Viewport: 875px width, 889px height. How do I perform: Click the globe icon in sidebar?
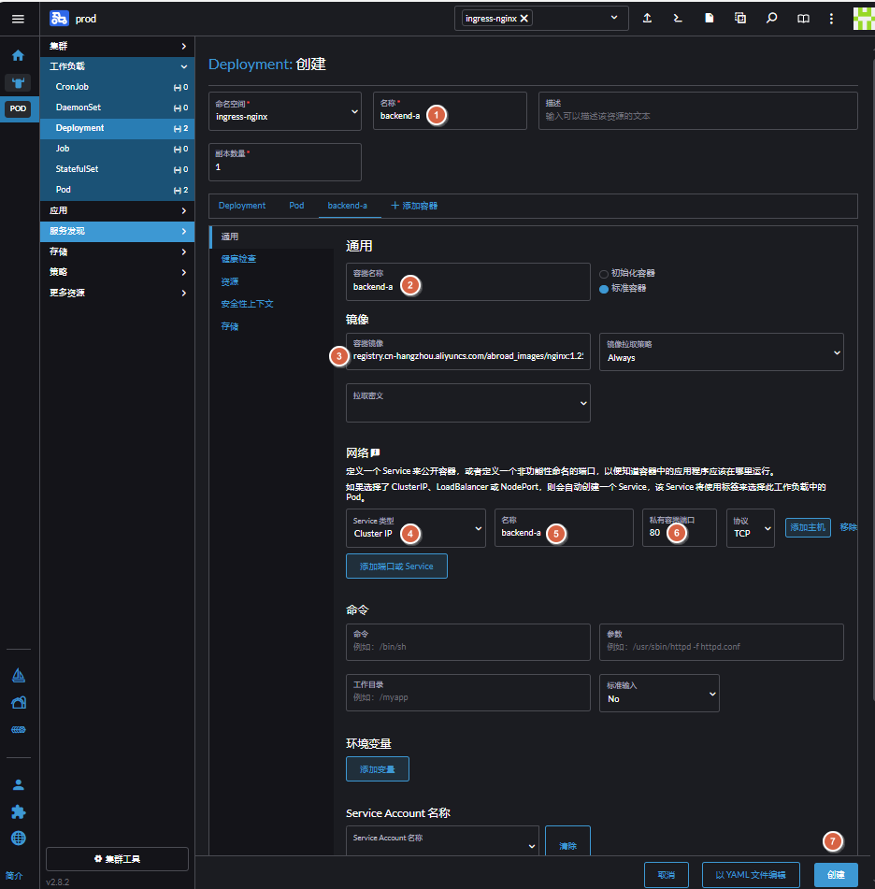pyautogui.click(x=18, y=838)
